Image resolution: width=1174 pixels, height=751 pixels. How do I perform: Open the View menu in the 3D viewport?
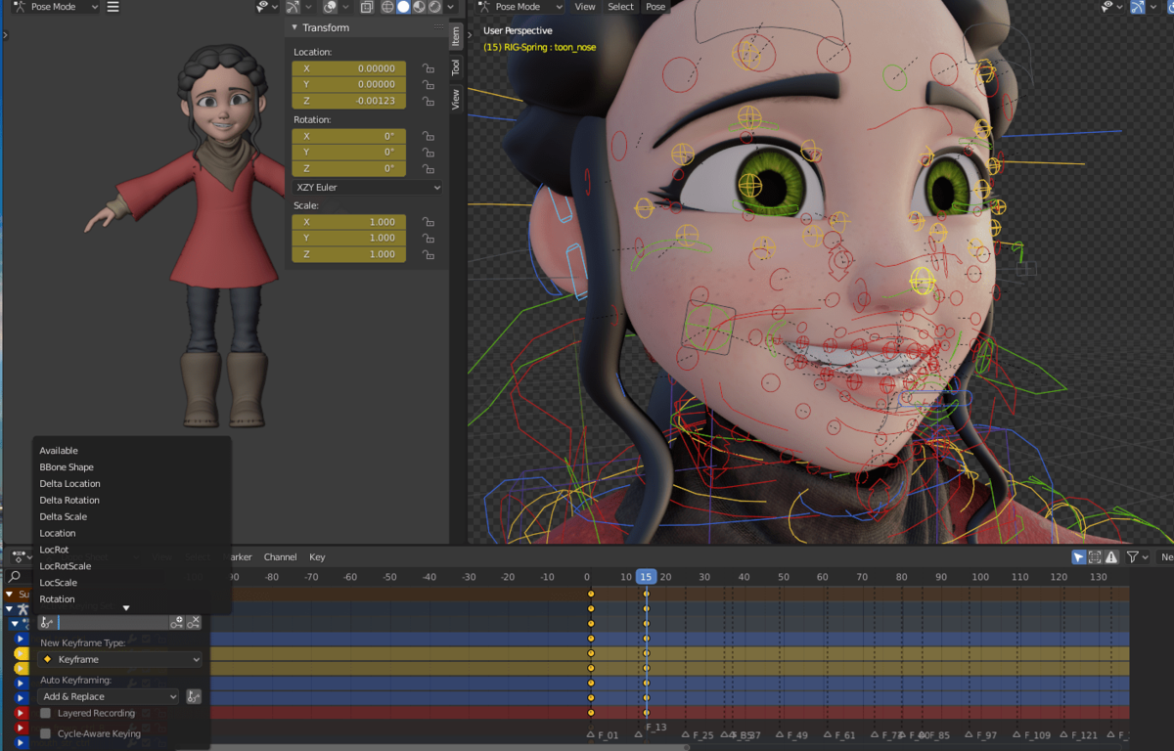coord(585,7)
